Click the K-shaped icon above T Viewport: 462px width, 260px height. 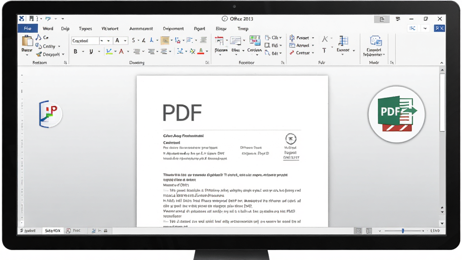(325, 39)
